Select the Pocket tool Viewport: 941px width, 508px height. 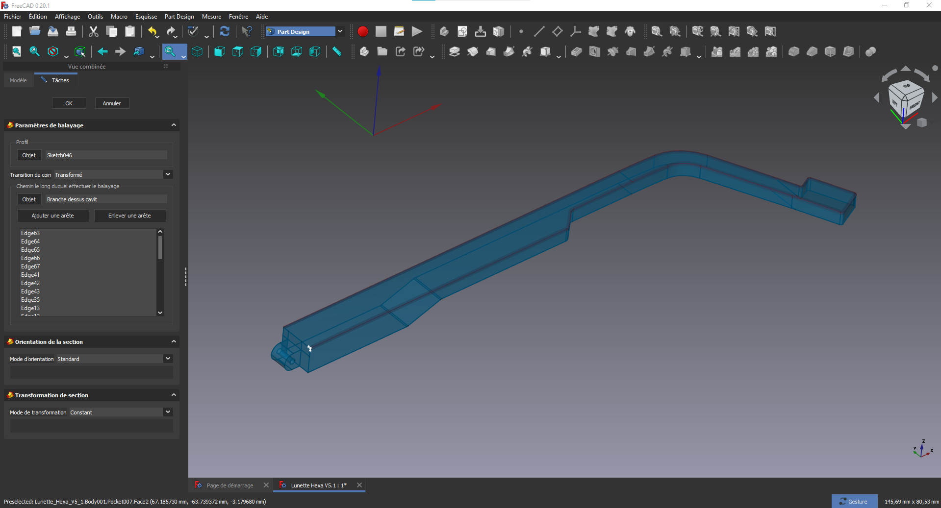576,51
